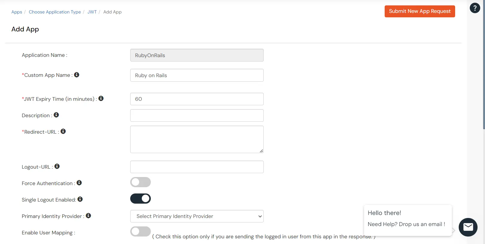The height and width of the screenshot is (244, 485).
Task: Click into the Redirect-URL text area
Action: coord(197,139)
